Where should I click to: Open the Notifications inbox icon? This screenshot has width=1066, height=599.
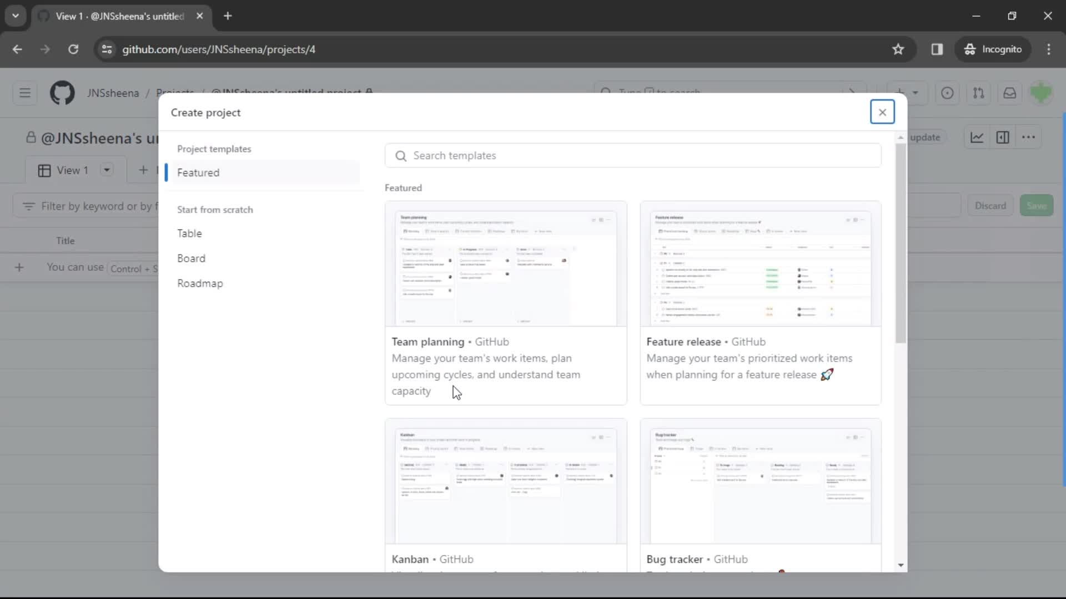1009,93
